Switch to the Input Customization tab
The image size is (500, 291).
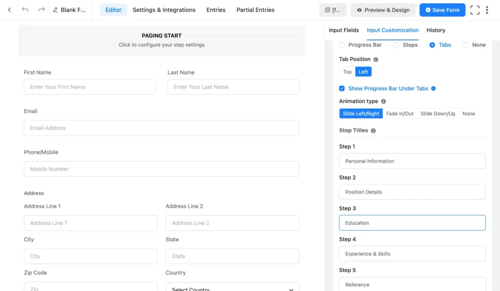[x=393, y=30]
